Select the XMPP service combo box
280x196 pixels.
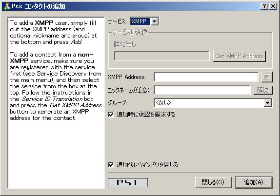tap(144, 21)
